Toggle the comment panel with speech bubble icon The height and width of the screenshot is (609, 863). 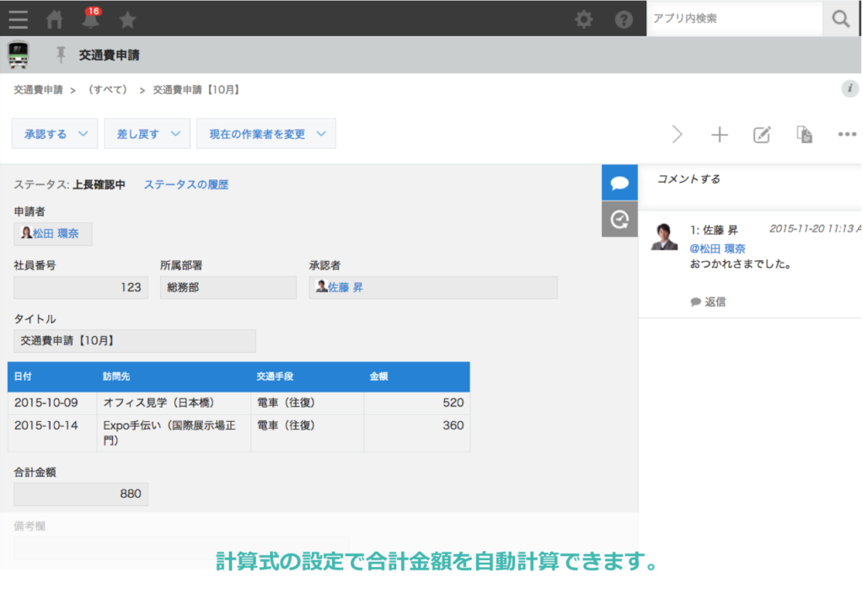click(619, 181)
